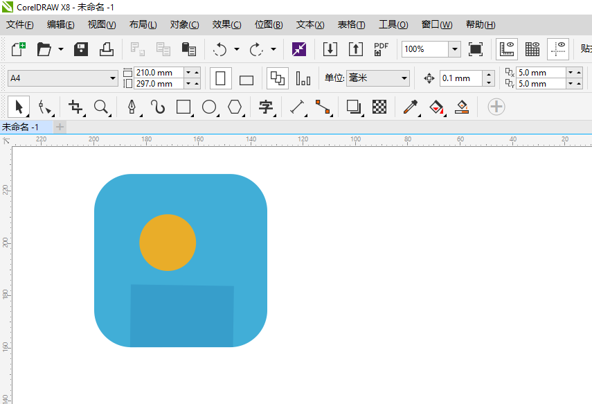Click the purple search content icon
This screenshot has height=404, width=592.
click(x=299, y=49)
